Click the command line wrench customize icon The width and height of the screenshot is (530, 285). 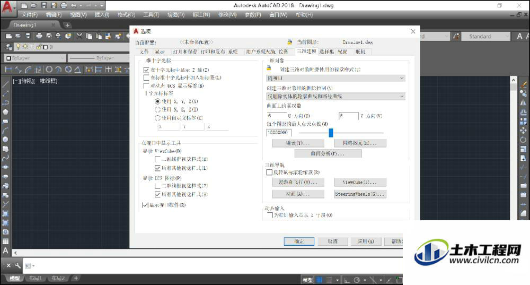(x=17, y=266)
